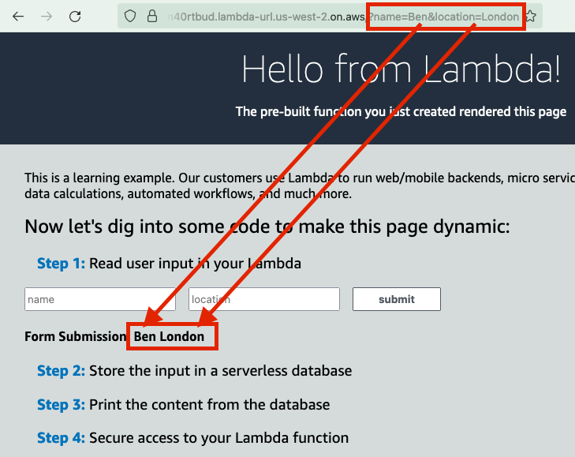Go back to the previous page
Viewport: 575px width, 457px height.
point(18,16)
